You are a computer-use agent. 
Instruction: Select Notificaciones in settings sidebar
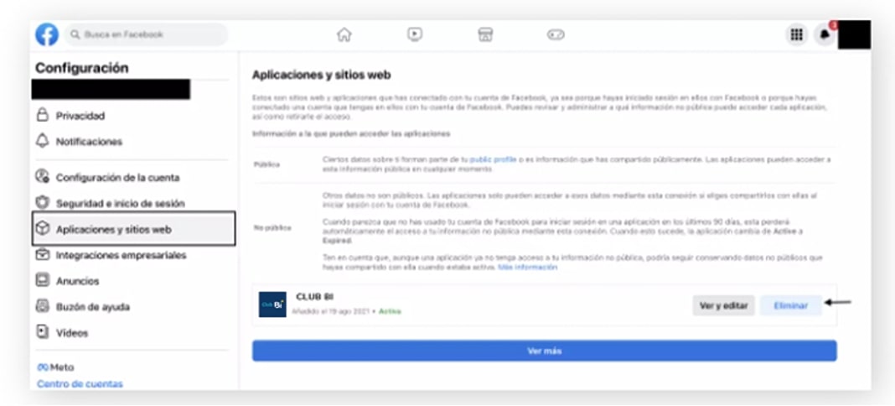pyautogui.click(x=89, y=143)
